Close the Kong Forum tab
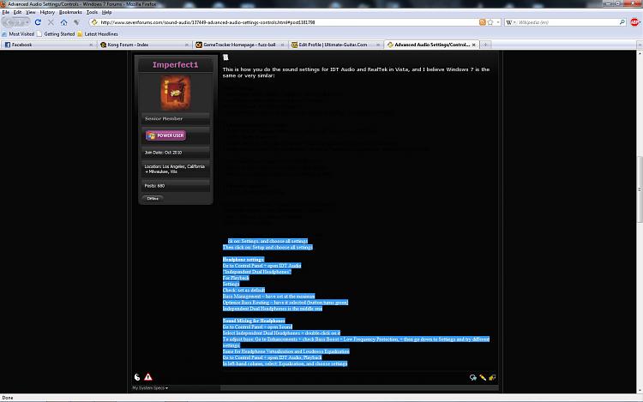 pyautogui.click(x=187, y=45)
